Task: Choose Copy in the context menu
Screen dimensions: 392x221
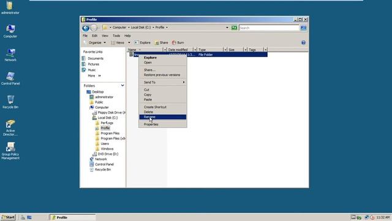Action: pyautogui.click(x=163, y=95)
